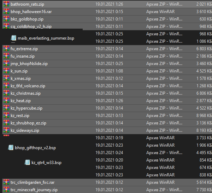
Task: Click the archive icon next to k_xmas.zip
Action: (x=6, y=78)
